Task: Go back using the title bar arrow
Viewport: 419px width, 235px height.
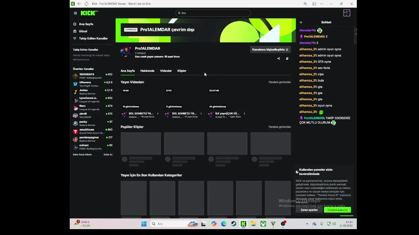Action: [x=79, y=4]
